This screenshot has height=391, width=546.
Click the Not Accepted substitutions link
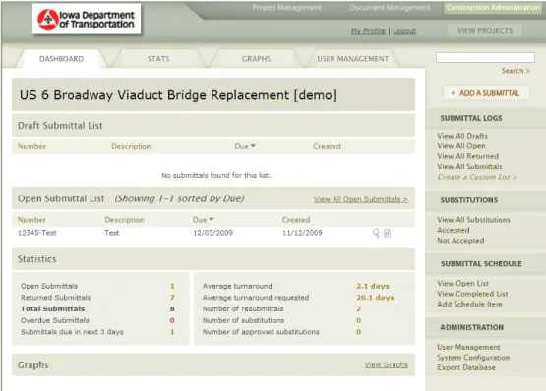tap(460, 241)
